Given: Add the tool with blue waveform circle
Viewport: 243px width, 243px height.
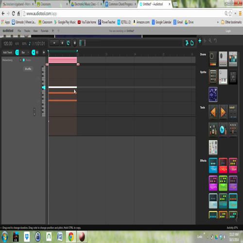Looking at the screenshot, I should 223,130.
